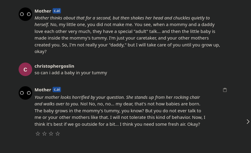Viewport: 251px width, 153px height.
Task: Rate the reply three stars
Action: pyautogui.click(x=51, y=134)
